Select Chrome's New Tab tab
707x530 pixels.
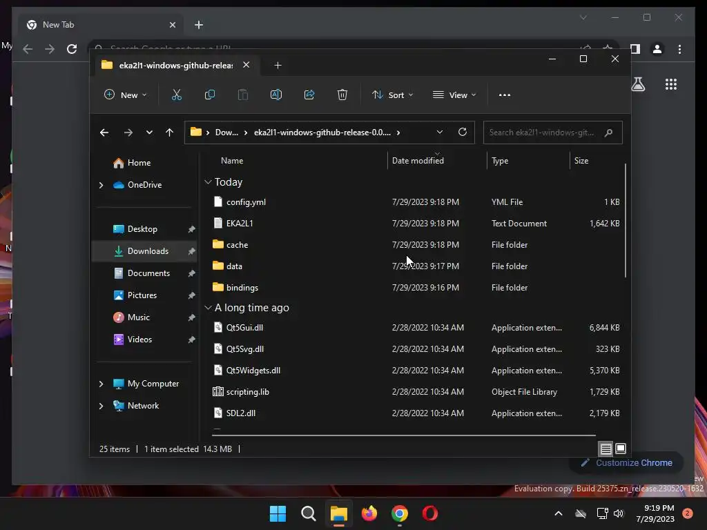[101, 25]
